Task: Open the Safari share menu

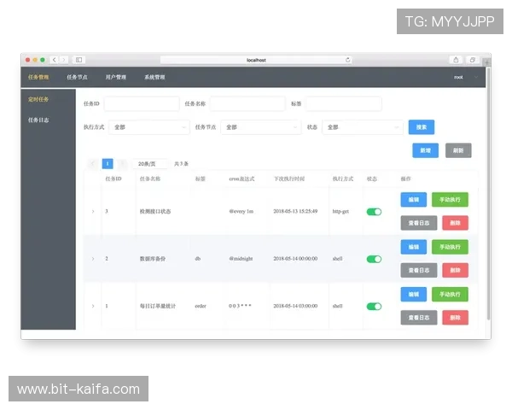Action: click(456, 60)
